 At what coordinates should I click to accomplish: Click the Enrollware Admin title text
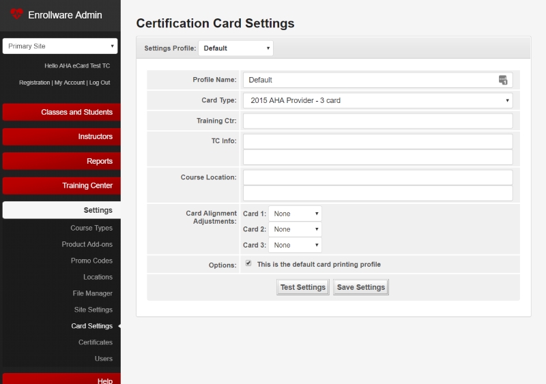tap(65, 15)
